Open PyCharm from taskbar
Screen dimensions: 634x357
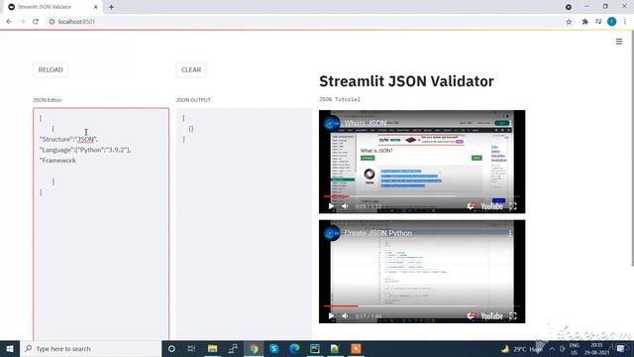click(x=315, y=348)
